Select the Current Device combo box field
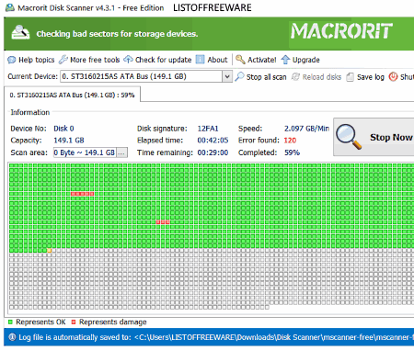 pos(145,76)
